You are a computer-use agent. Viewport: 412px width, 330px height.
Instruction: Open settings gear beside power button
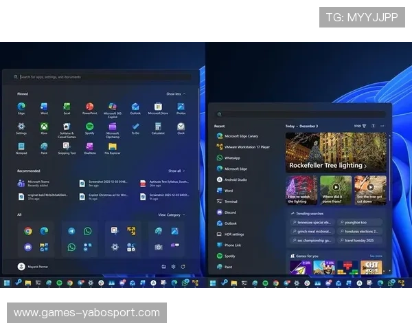point(173,267)
